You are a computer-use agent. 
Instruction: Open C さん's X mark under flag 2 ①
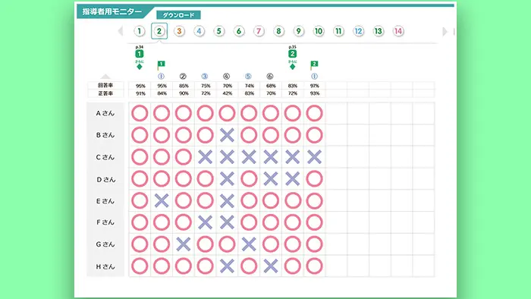[x=314, y=157]
